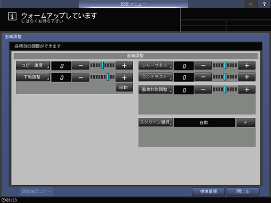The height and width of the screenshot is (203, 271).
Task: Open the 設定メニュー tab
Action: point(133,4)
